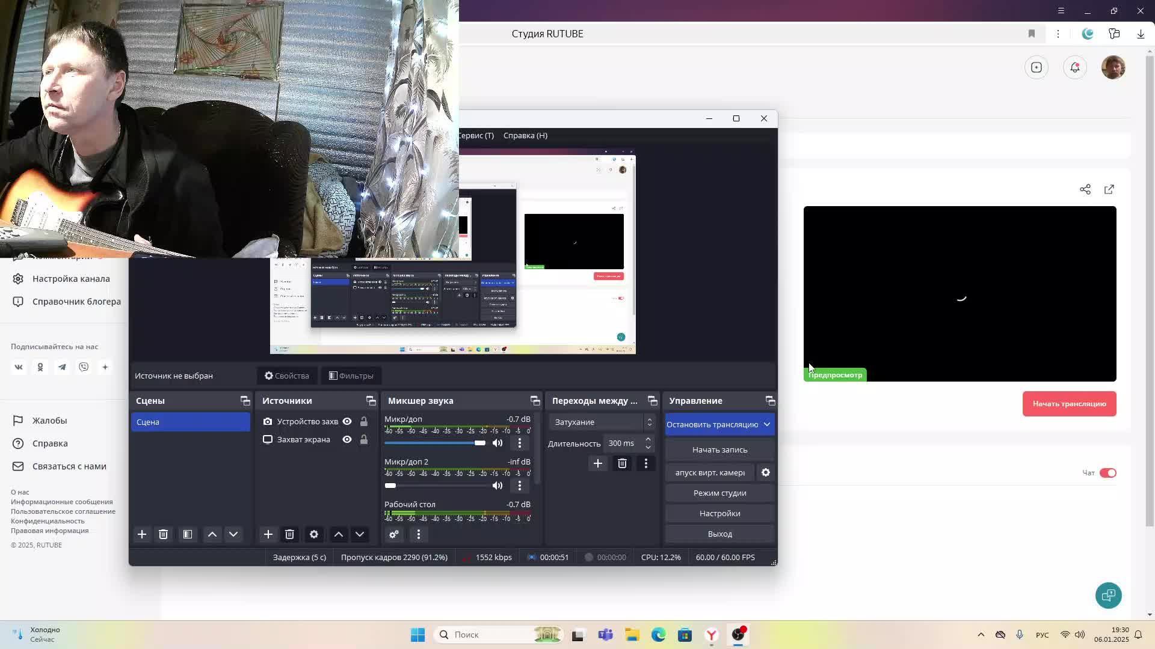Viewport: 1155px width, 649px height.
Task: Open Жалобы in RUTUBE sidebar
Action: click(49, 421)
